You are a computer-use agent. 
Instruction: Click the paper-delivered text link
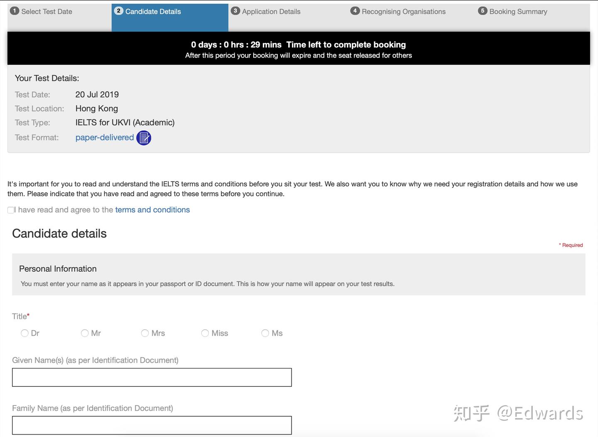[x=105, y=137]
